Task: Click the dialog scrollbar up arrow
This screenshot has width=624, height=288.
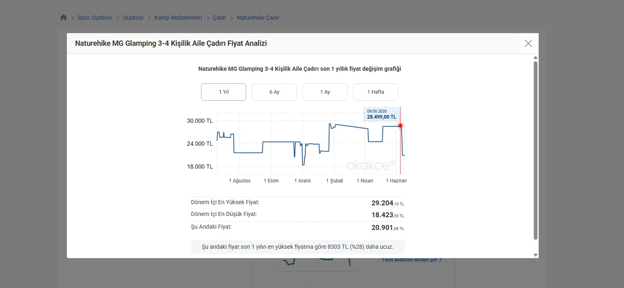Action: click(535, 58)
